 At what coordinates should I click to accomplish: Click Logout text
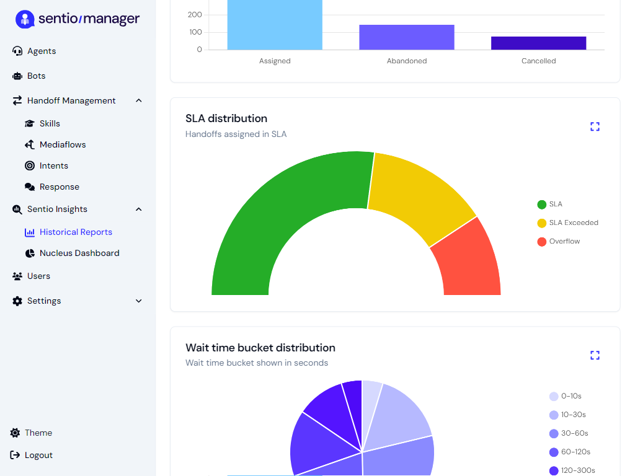pyautogui.click(x=38, y=456)
